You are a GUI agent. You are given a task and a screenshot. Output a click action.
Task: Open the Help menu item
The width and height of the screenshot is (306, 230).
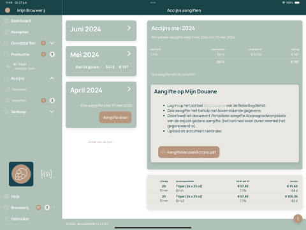click(x=15, y=196)
